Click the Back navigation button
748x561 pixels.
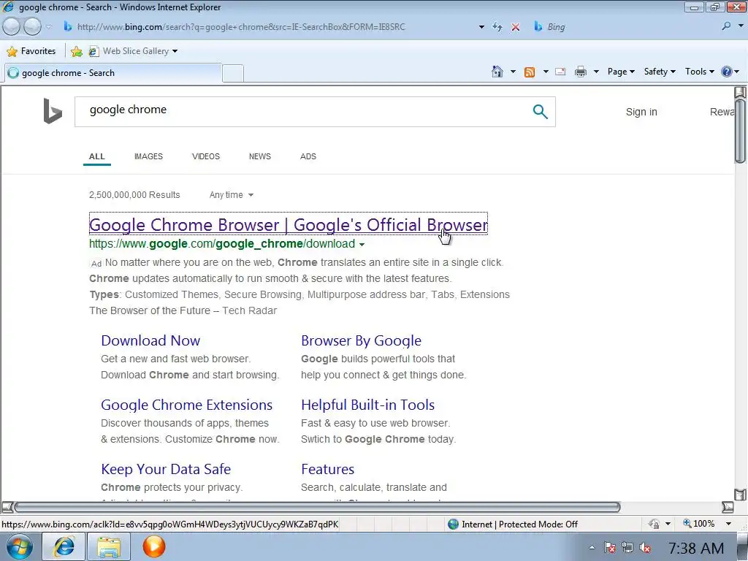pyautogui.click(x=11, y=26)
